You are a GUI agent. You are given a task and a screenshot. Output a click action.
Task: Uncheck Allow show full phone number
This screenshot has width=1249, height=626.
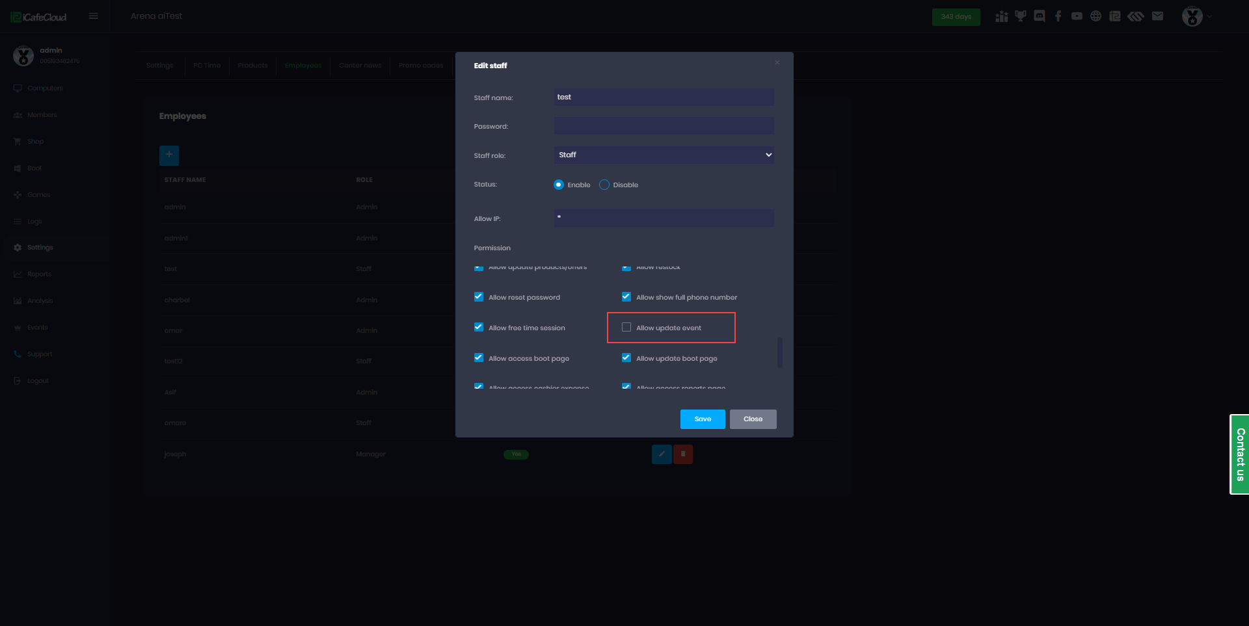(x=626, y=297)
